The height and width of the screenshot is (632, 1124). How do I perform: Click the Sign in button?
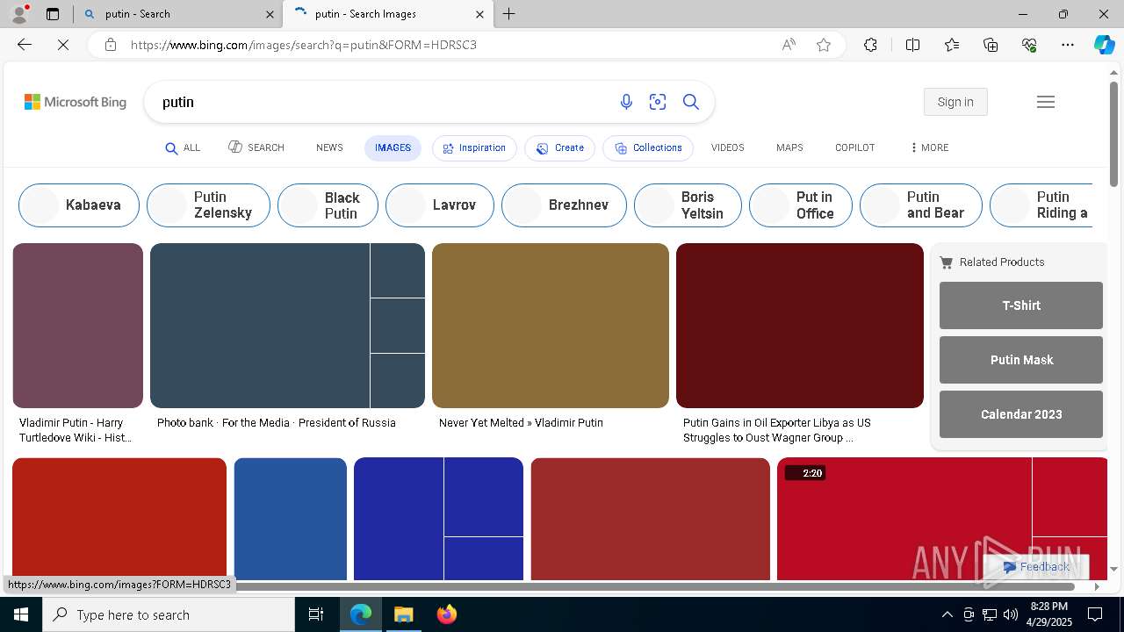tap(955, 102)
